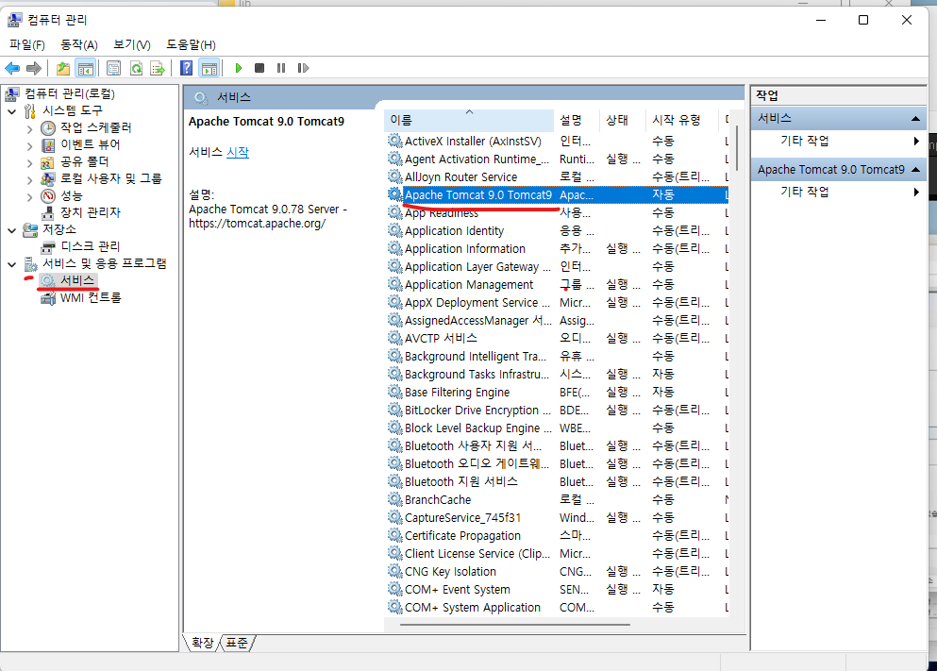Collapse Apache Tomcat 9.0 Tomcat9 actions section
The image size is (937, 671).
(915, 170)
